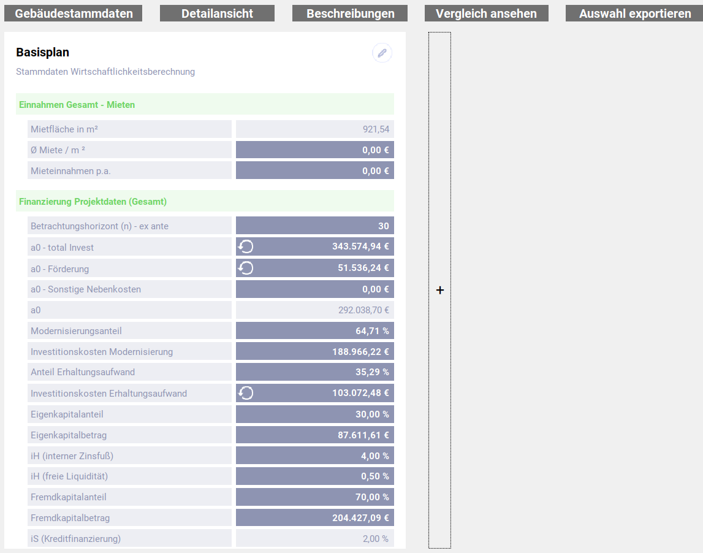Collapse Einnahmen Gesamt - Mieten section header

(x=205, y=105)
